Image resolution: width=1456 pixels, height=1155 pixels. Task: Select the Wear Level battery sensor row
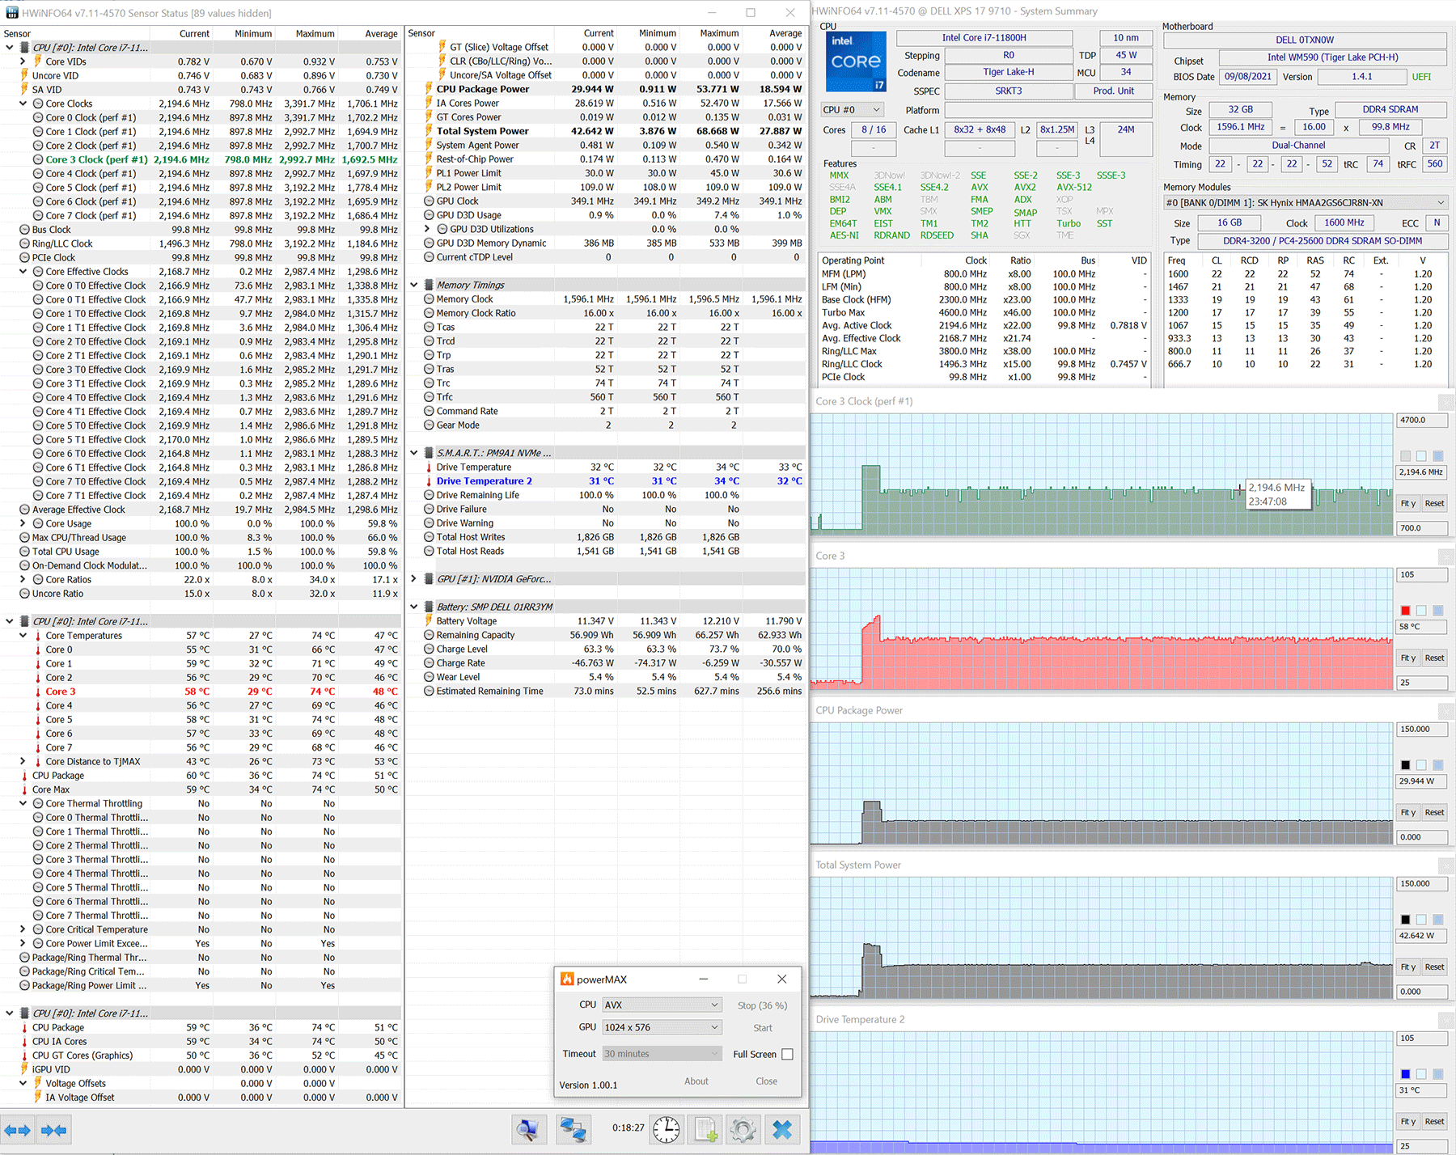click(607, 677)
